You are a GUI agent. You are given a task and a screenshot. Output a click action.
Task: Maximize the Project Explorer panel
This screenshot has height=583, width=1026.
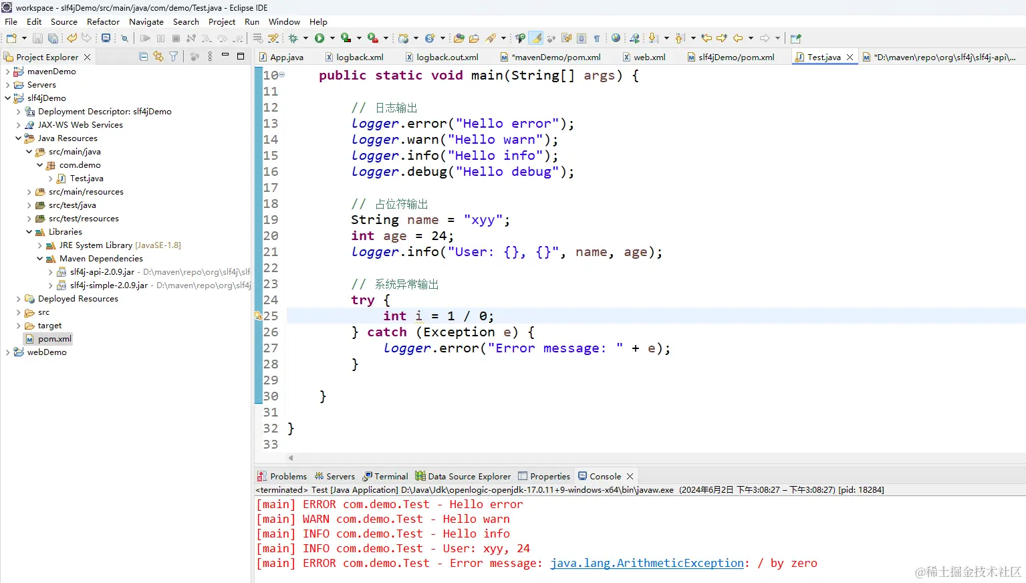pyautogui.click(x=241, y=56)
